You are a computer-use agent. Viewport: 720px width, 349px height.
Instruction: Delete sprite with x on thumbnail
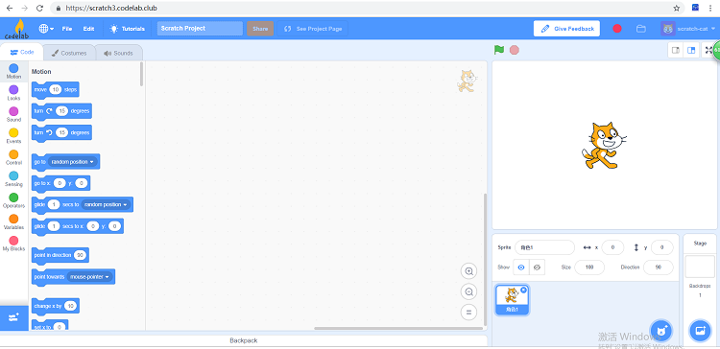pyautogui.click(x=523, y=290)
